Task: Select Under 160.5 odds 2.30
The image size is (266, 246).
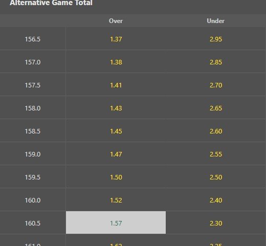Action: [x=216, y=223]
